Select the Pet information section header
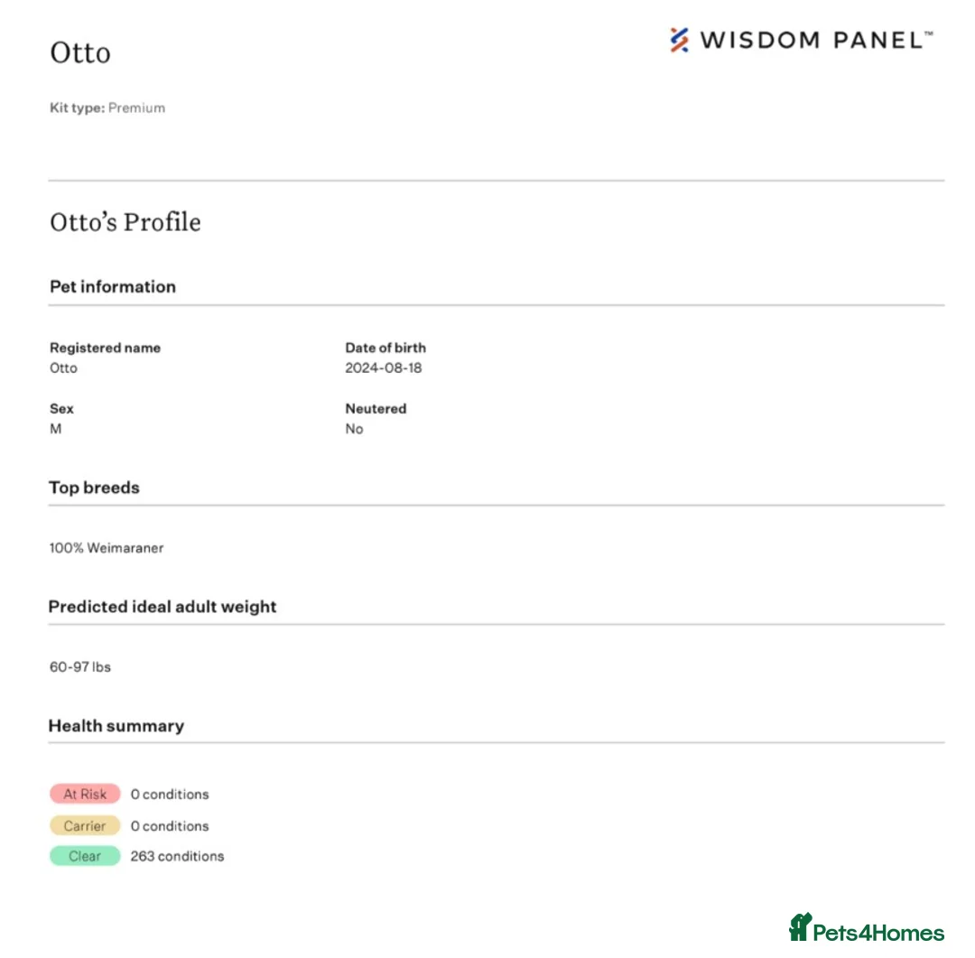 113,287
